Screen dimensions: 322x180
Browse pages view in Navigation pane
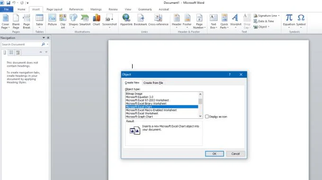[x=11, y=53]
